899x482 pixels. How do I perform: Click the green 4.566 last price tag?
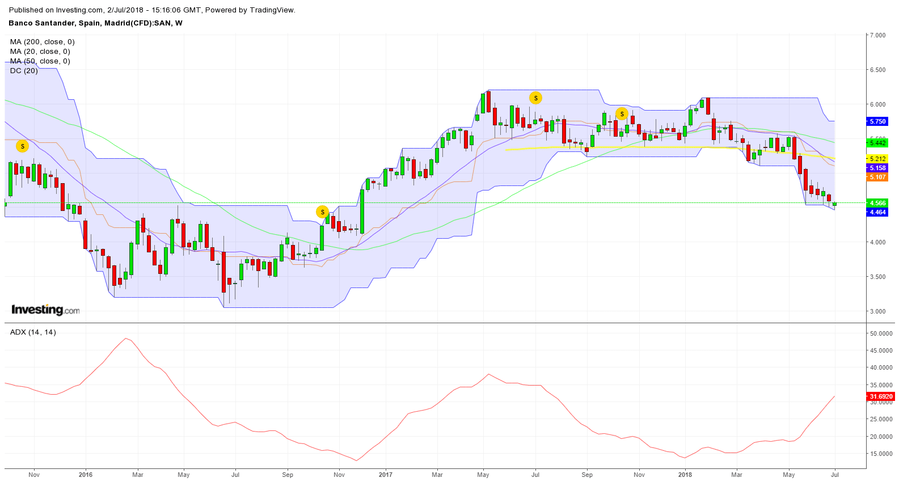877,203
